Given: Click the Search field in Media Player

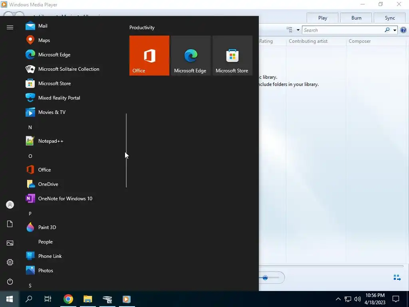Looking at the screenshot, I should pos(343,30).
